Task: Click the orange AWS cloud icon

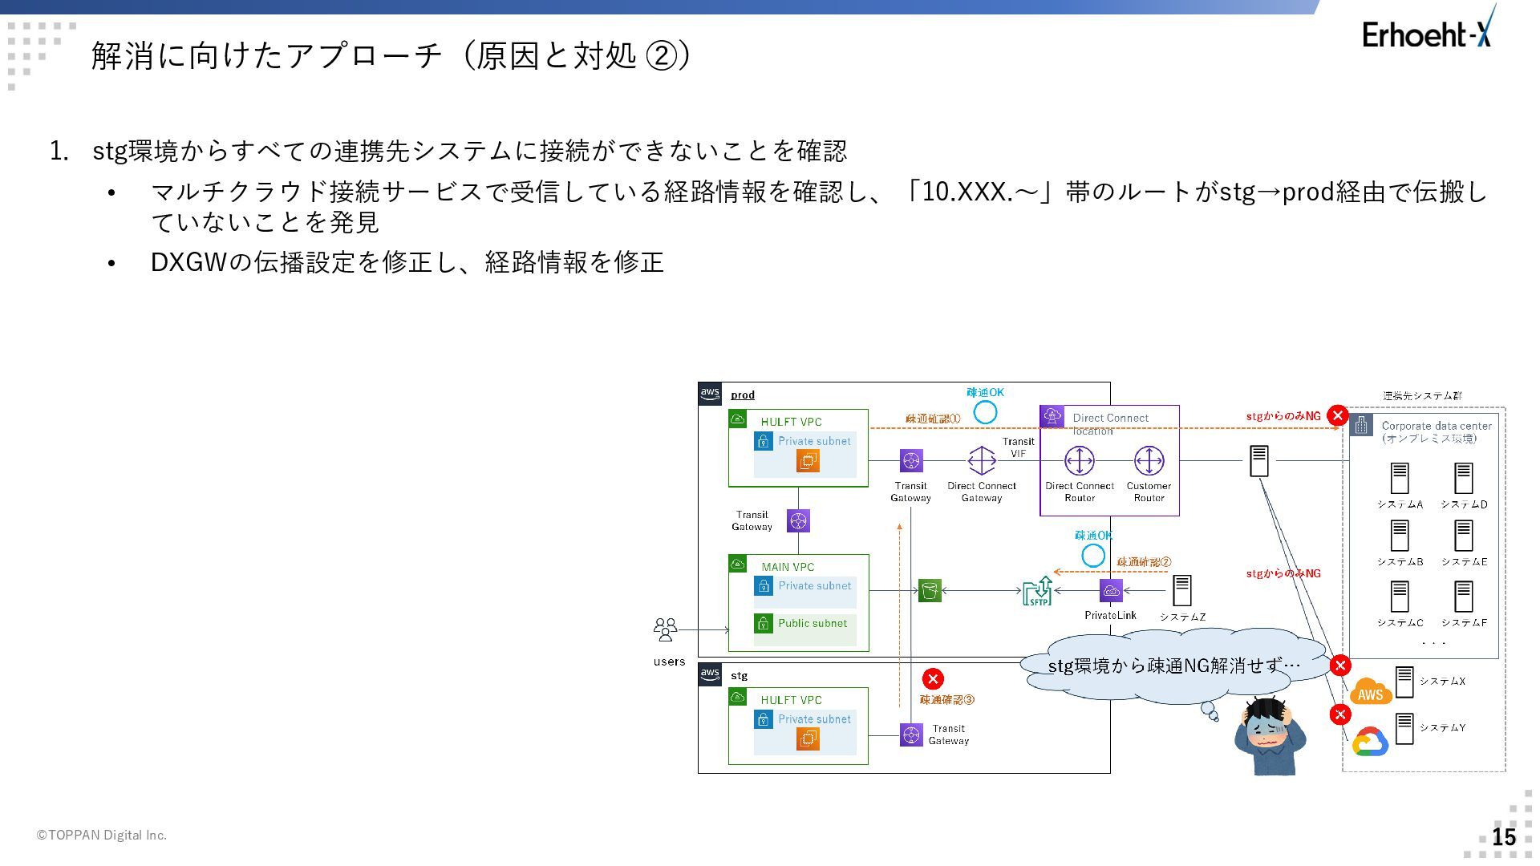Action: [1370, 692]
